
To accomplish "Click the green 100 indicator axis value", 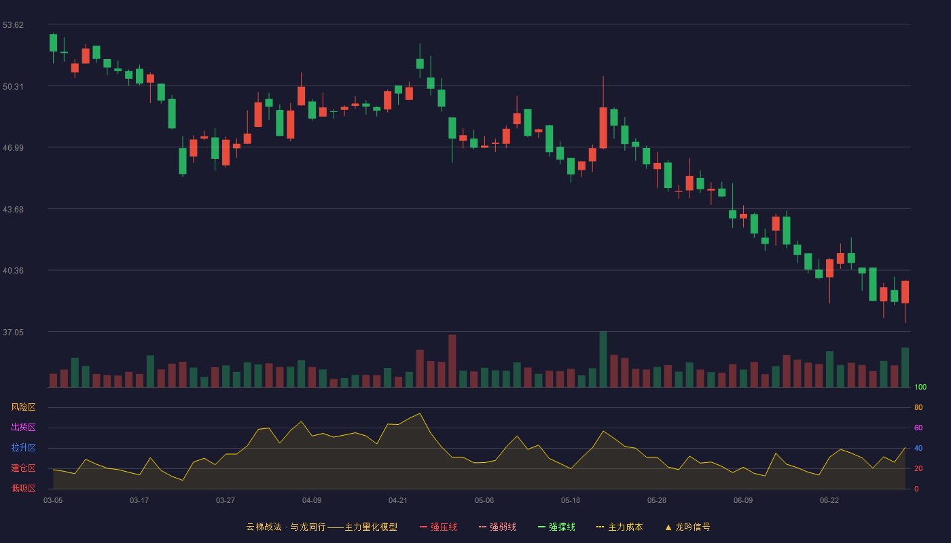I will [920, 388].
